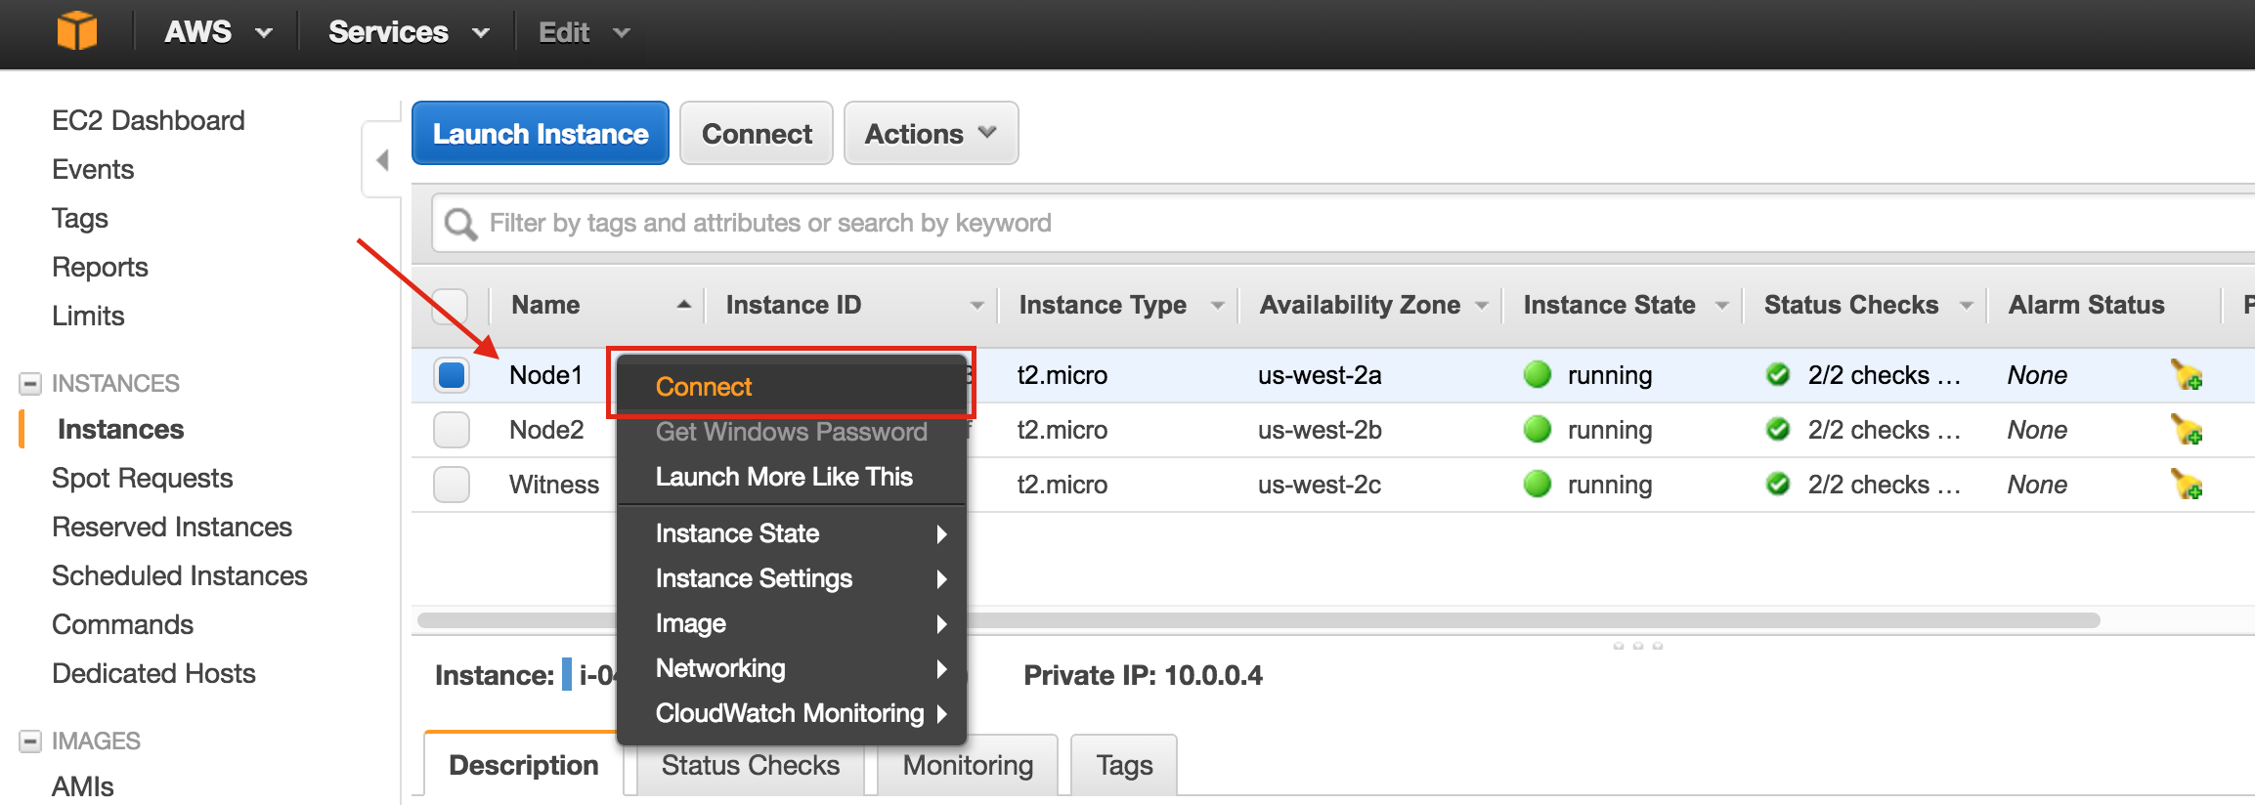Click green running status dot for Node1
Screen dimensions: 2255x805
tap(1538, 374)
